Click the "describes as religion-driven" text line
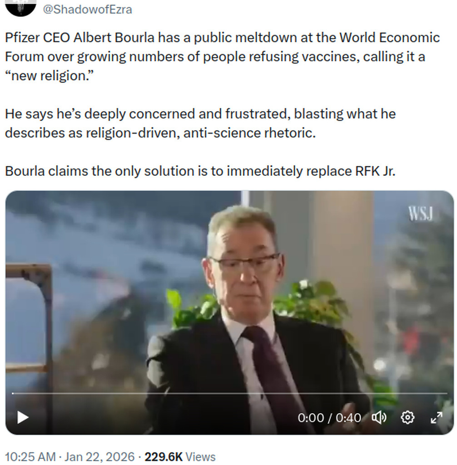Image resolution: width=457 pixels, height=465 pixels. [160, 133]
